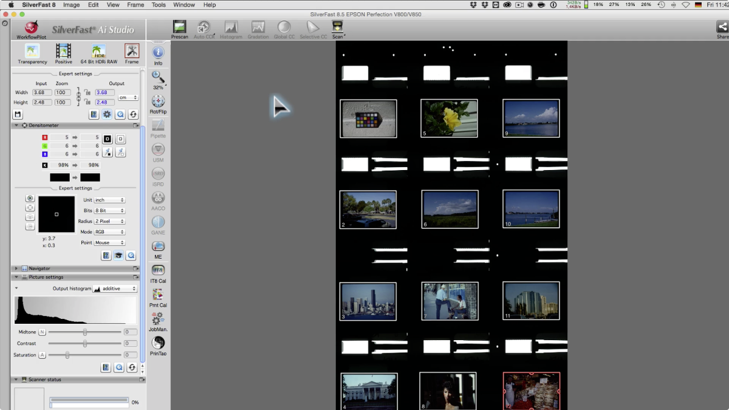Open PrinTao printing tool
The image size is (729, 410).
coord(158,345)
